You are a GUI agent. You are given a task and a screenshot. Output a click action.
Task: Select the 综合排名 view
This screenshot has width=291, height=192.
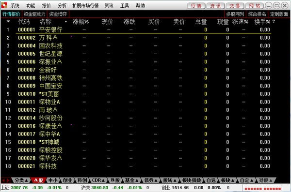[257, 14]
